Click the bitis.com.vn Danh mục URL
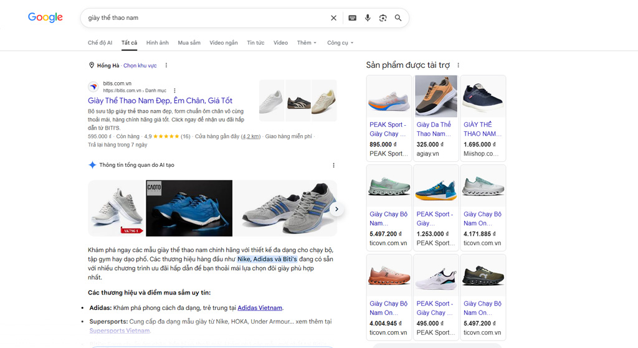This screenshot has width=638, height=348. (x=135, y=91)
